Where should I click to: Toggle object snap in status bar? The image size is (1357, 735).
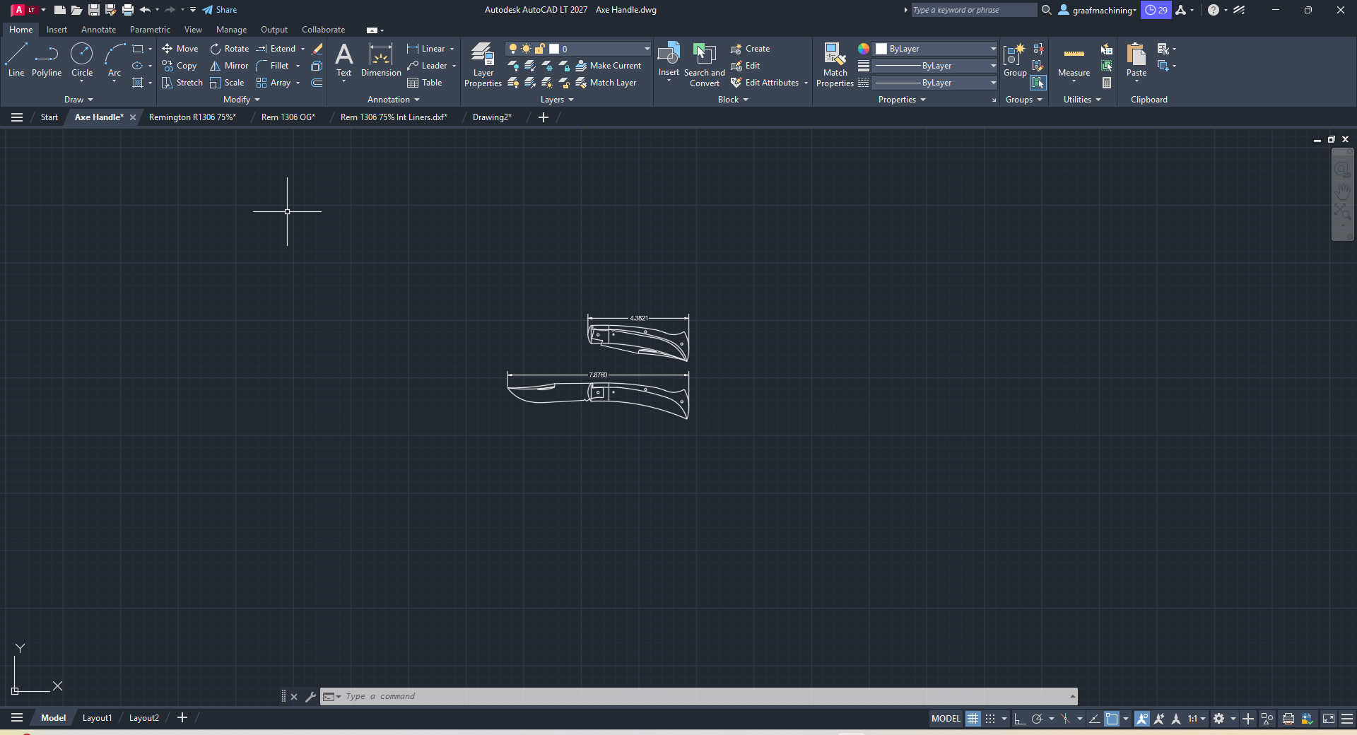[x=1112, y=719]
